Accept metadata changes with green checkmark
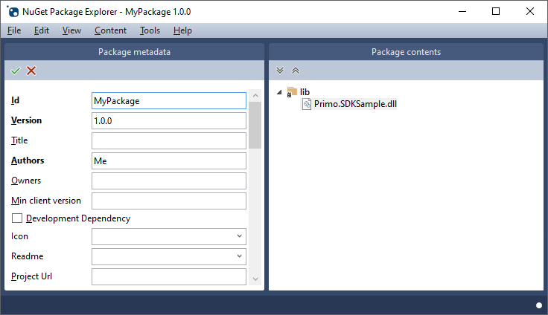This screenshot has height=315, width=548. pyautogui.click(x=16, y=71)
